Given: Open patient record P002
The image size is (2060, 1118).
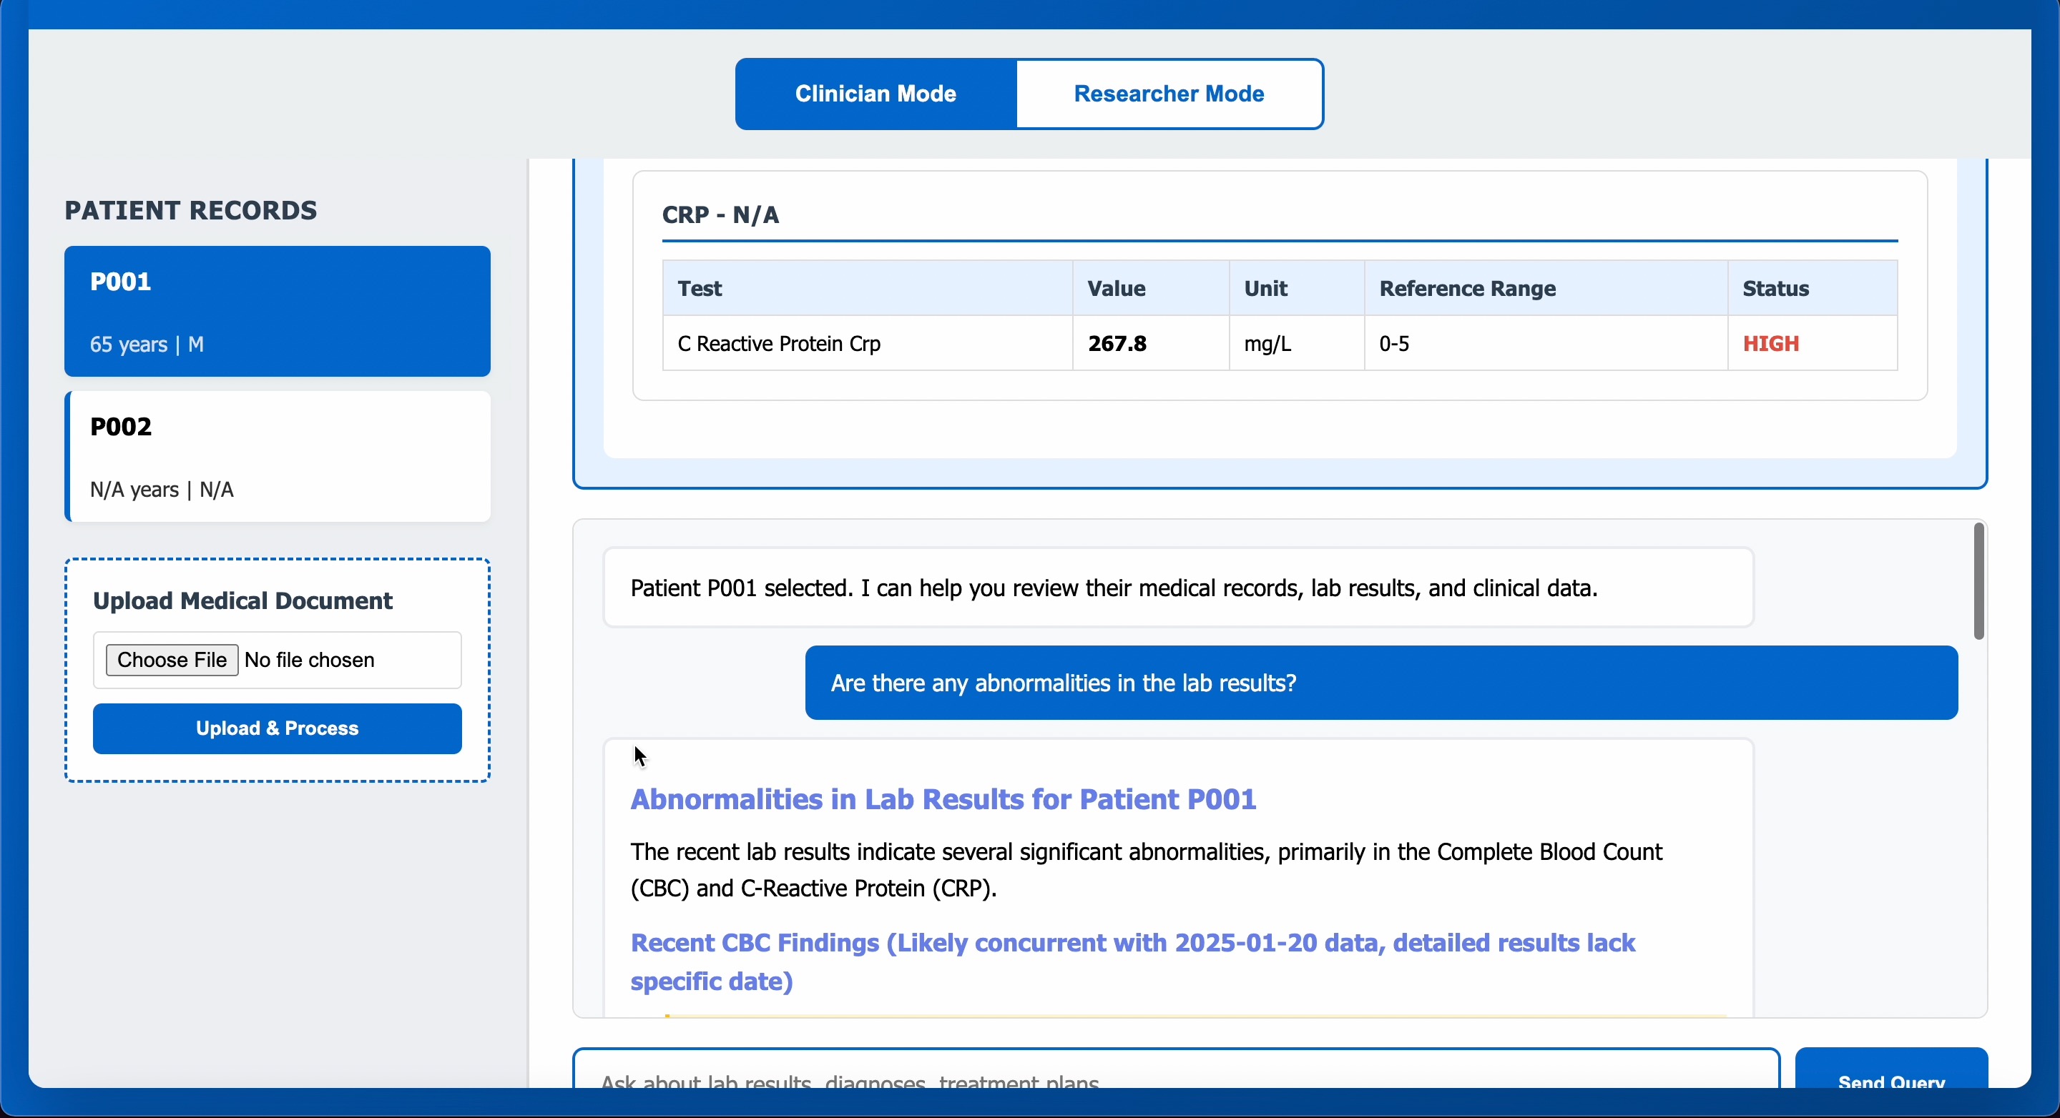Looking at the screenshot, I should coord(277,455).
